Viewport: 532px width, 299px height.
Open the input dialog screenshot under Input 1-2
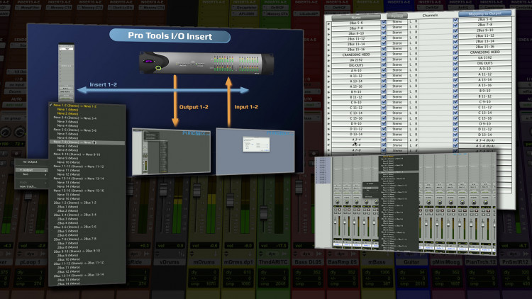(255, 151)
